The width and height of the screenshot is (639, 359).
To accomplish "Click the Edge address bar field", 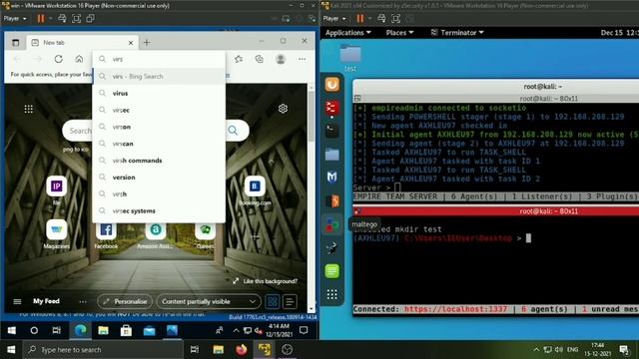I will tap(159, 59).
